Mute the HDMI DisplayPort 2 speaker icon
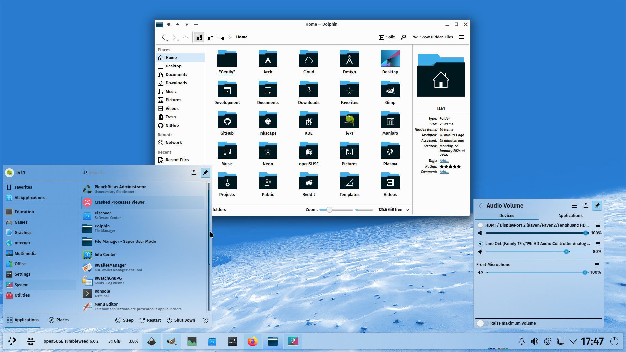The image size is (626, 352). click(x=480, y=233)
